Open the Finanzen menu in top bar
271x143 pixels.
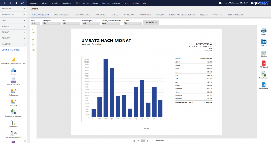pos(105,3)
